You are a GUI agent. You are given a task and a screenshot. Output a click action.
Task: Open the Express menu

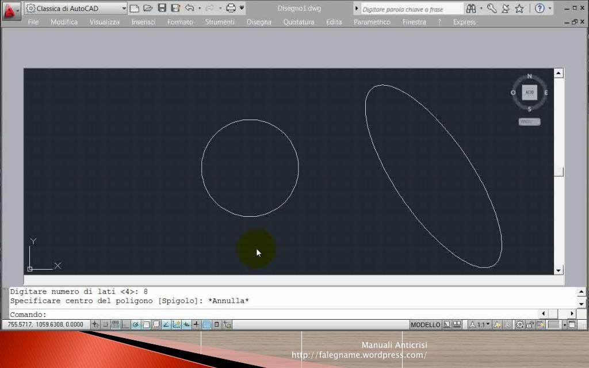(464, 22)
